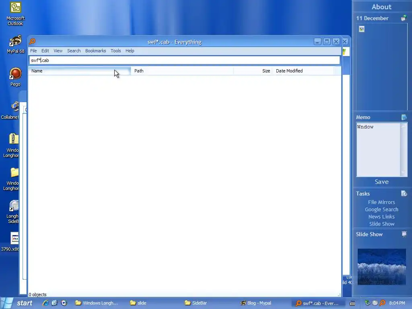The height and width of the screenshot is (309, 412).
Task: Click the Tasks panel icon
Action: coord(404,194)
